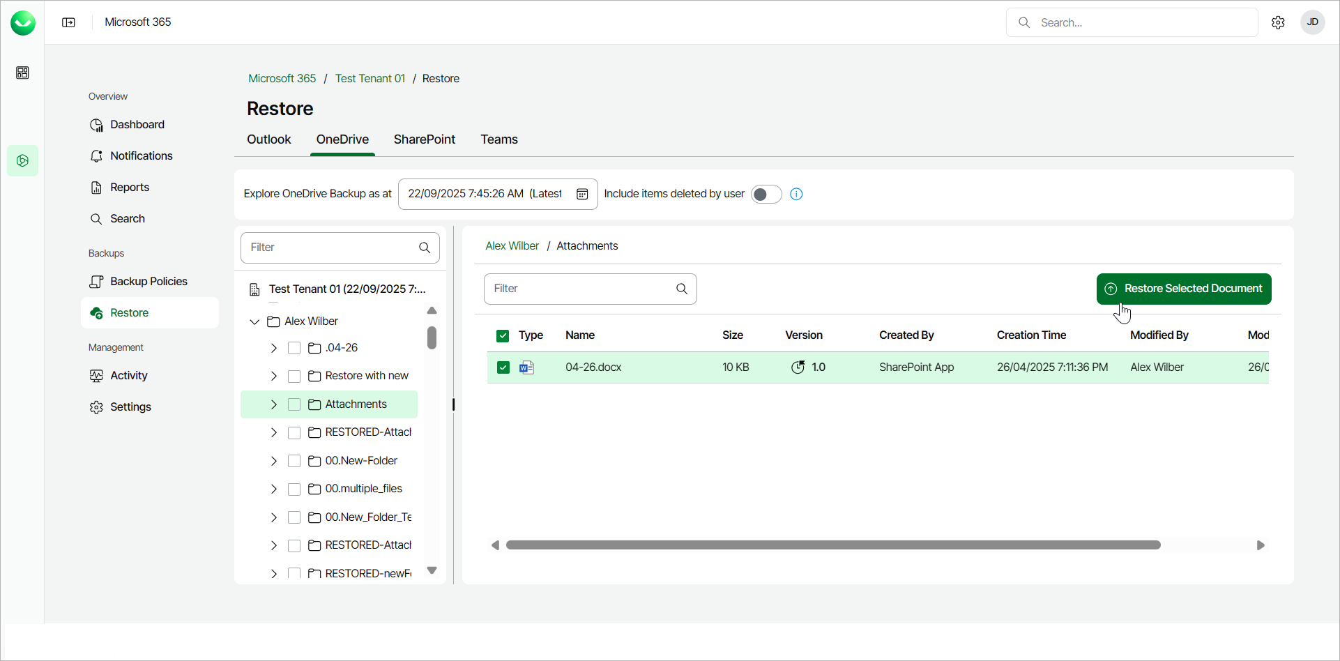Image resolution: width=1340 pixels, height=661 pixels.
Task: Click the info icon beside deleted items toggle
Action: (x=796, y=194)
